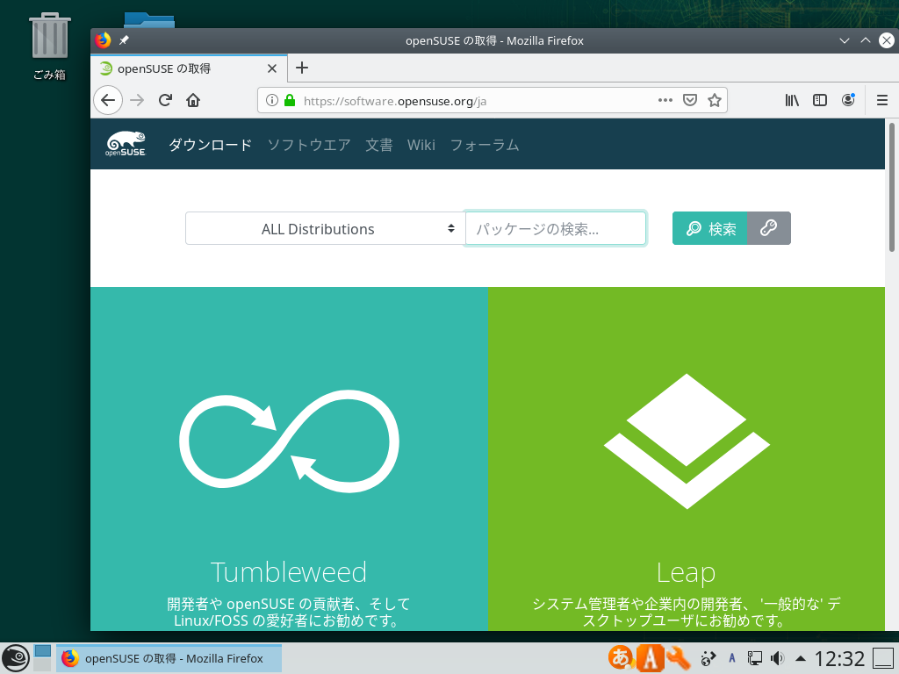The width and height of the screenshot is (899, 674).
Task: Maximize the Firefox window
Action: pyautogui.click(x=865, y=40)
